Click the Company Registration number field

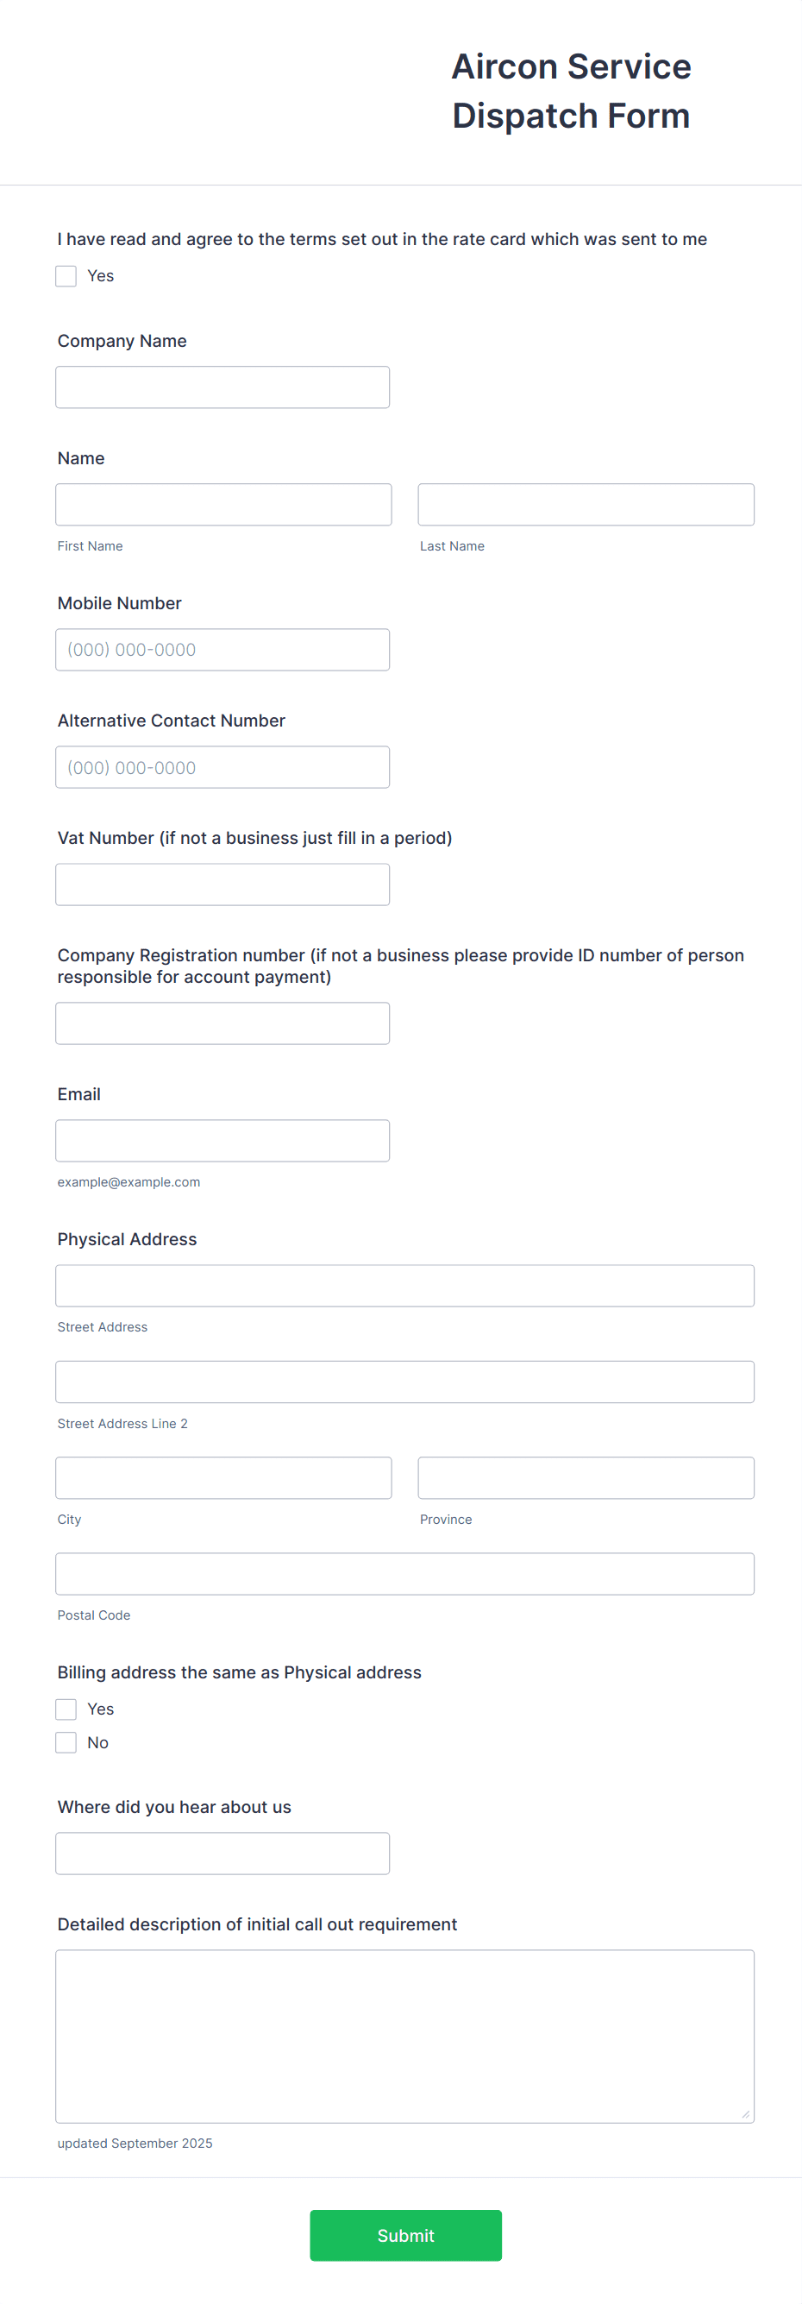(x=222, y=1023)
